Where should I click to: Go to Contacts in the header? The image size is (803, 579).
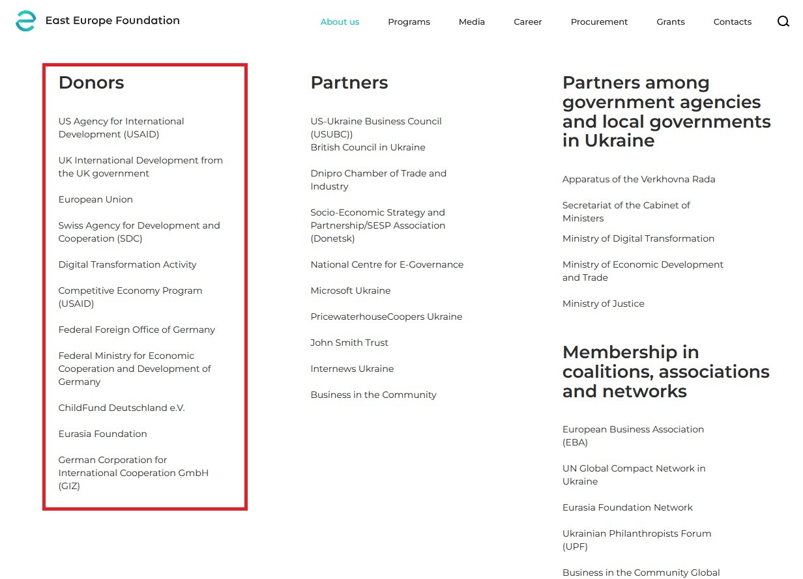click(x=733, y=22)
